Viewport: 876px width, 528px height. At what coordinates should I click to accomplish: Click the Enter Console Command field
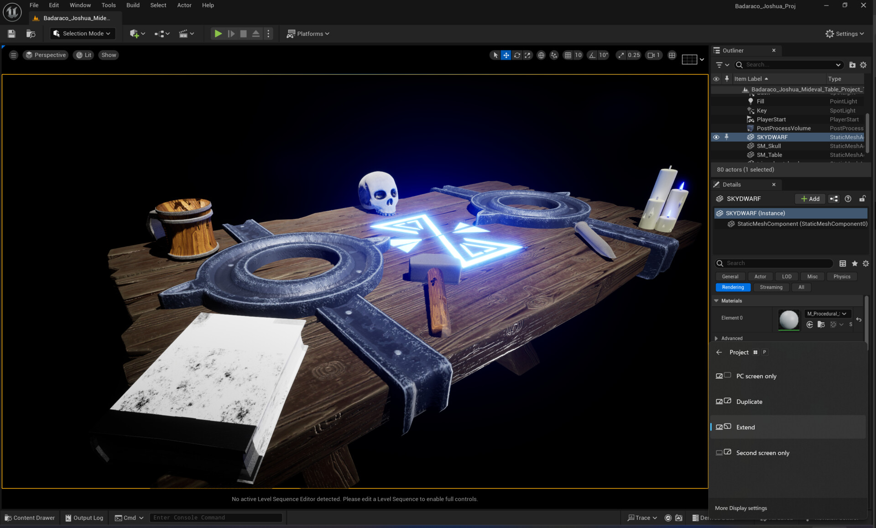coord(215,517)
